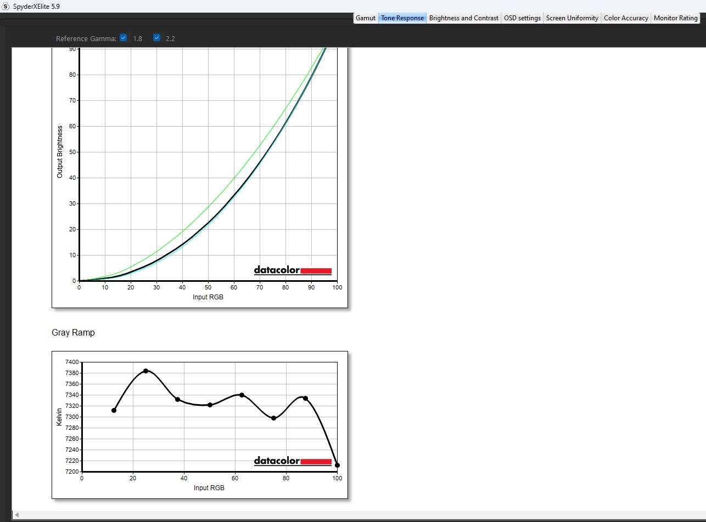Click the Reference Gamma label
Image resolution: width=706 pixels, height=522 pixels.
tap(86, 39)
